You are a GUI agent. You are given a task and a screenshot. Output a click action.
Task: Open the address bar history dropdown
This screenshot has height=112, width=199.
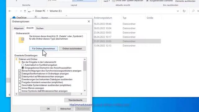click(x=178, y=11)
